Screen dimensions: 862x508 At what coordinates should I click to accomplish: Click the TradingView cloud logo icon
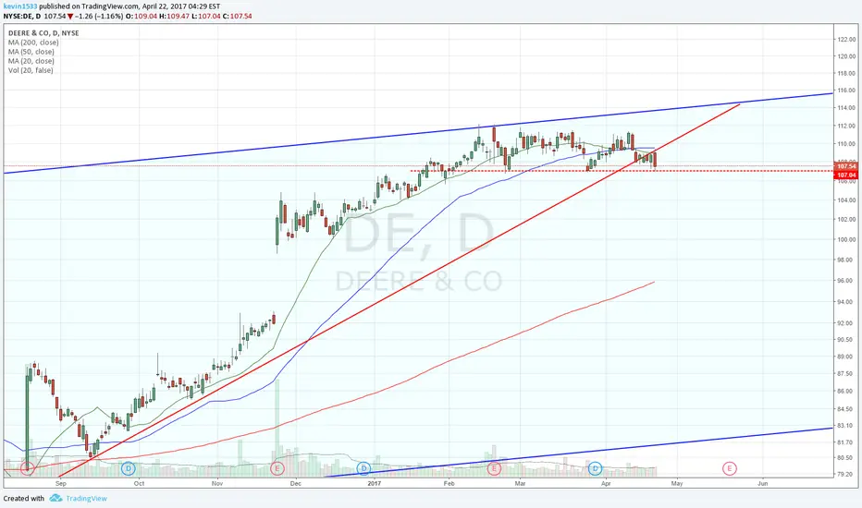coord(55,498)
